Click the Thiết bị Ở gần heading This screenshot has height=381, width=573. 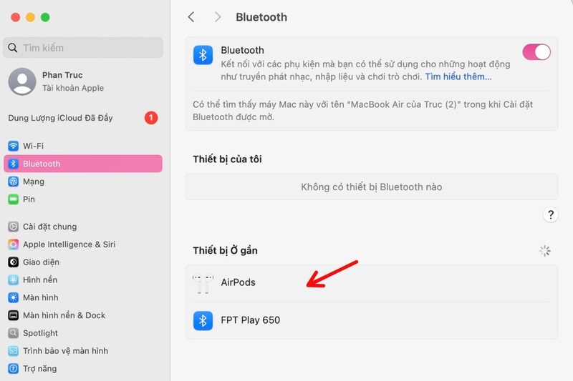pyautogui.click(x=225, y=250)
